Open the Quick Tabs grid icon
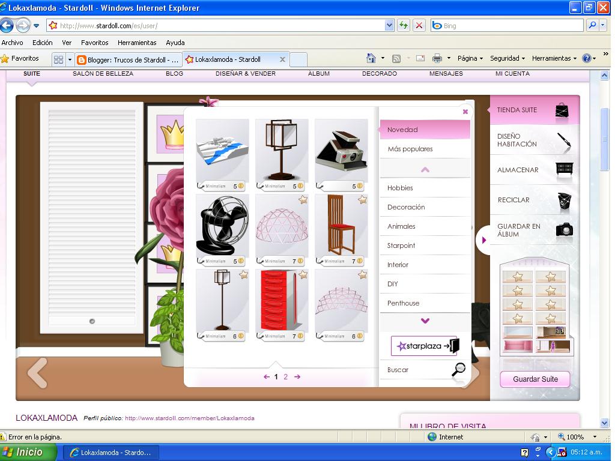This screenshot has height=461, width=615. click(58, 59)
